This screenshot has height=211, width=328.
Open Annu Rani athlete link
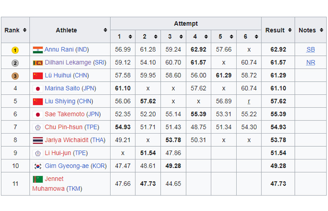[59, 50]
